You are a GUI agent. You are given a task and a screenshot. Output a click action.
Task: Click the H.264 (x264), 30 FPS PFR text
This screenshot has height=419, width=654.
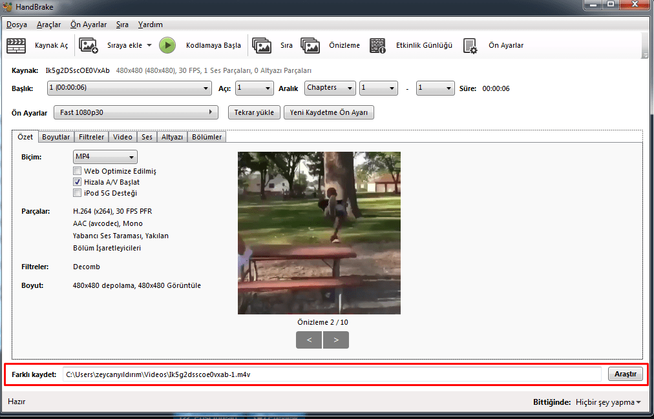[112, 211]
